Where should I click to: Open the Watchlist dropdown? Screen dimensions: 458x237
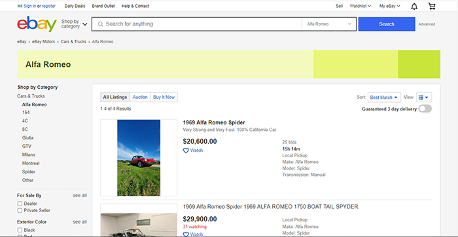click(360, 6)
